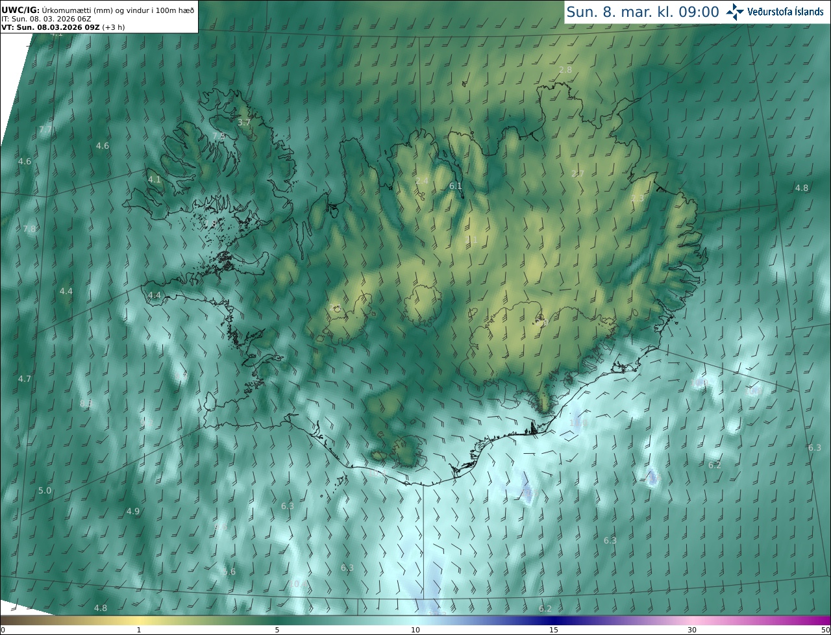Click the 'VT: Sun. 08.03.2026 09Z (+3 h)' line
Screen dimensions: 831x635
pyautogui.click(x=63, y=27)
